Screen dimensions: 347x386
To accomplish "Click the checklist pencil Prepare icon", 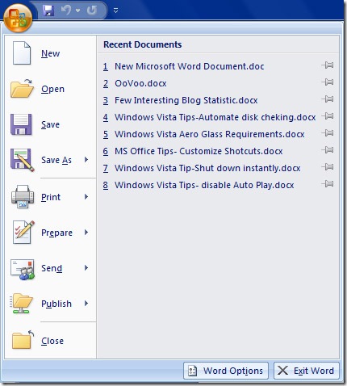I will pyautogui.click(x=23, y=232).
